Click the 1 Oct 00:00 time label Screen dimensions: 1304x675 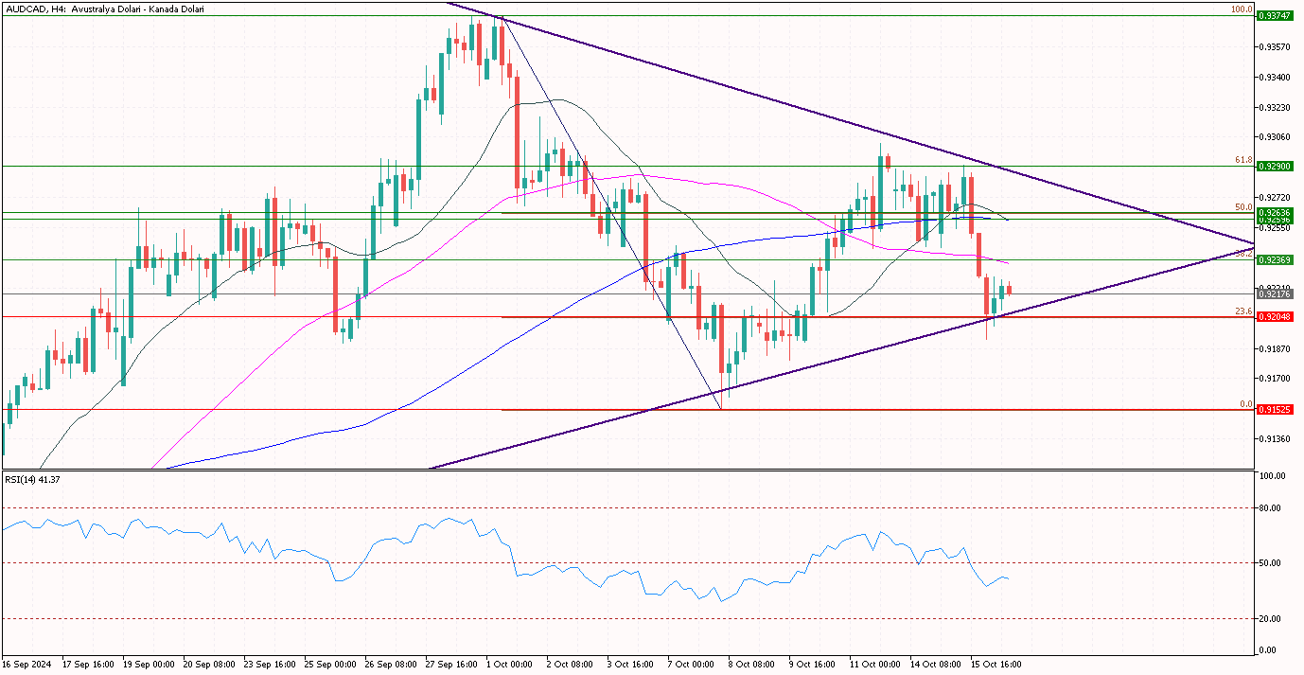[512, 665]
